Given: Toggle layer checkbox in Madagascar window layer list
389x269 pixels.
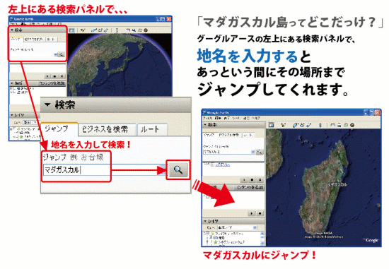Looking at the screenshot, I should tap(208, 233).
